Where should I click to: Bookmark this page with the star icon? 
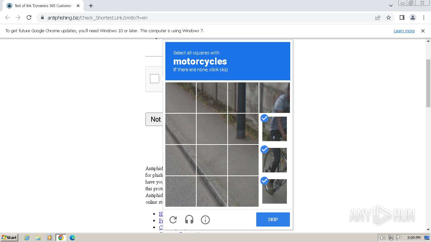click(389, 17)
